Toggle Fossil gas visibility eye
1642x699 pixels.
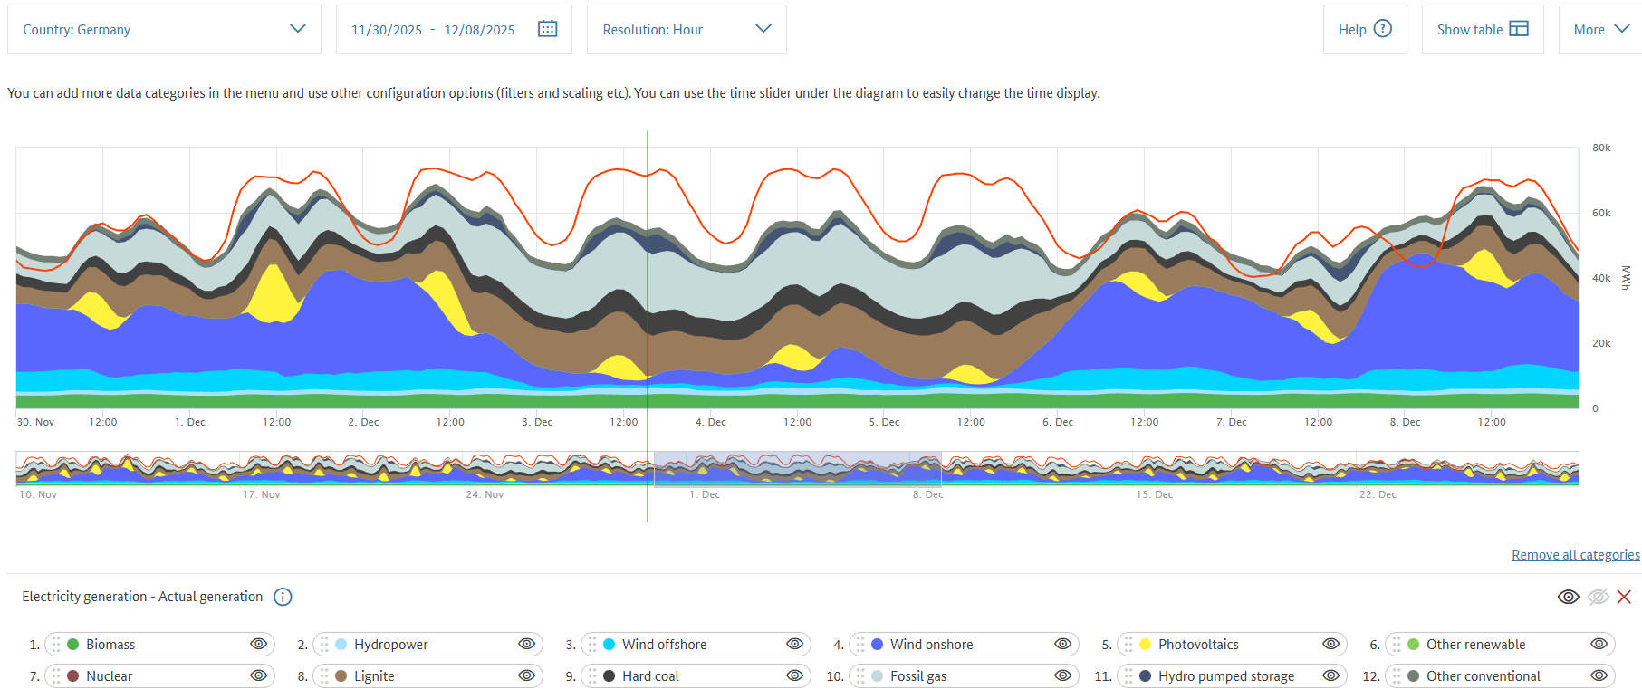click(x=1062, y=676)
